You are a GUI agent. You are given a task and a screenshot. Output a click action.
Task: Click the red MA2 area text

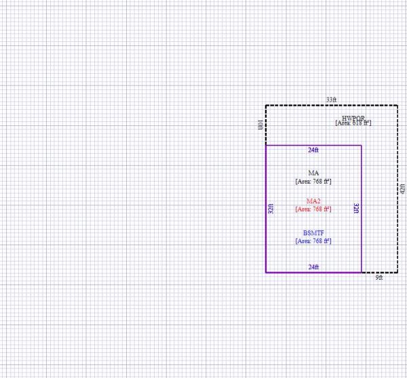[x=313, y=209]
